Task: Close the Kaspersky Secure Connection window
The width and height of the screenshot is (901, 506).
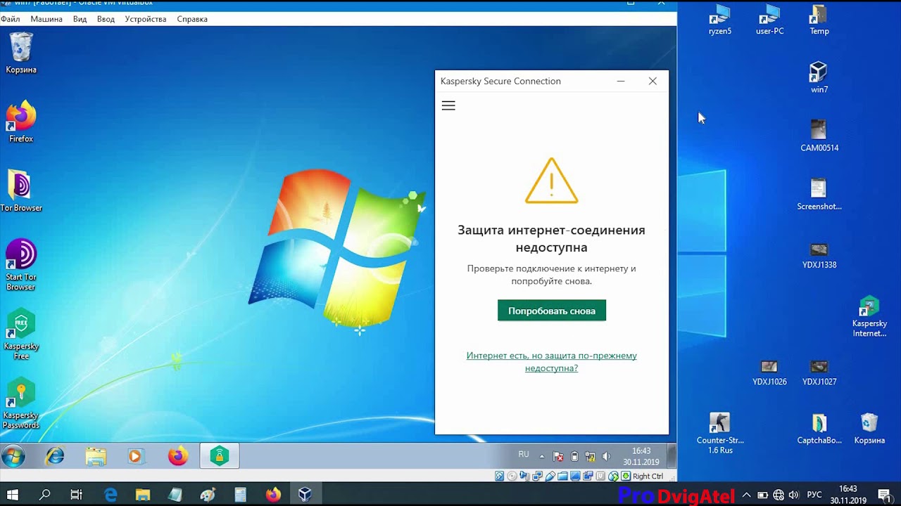Action: (653, 81)
